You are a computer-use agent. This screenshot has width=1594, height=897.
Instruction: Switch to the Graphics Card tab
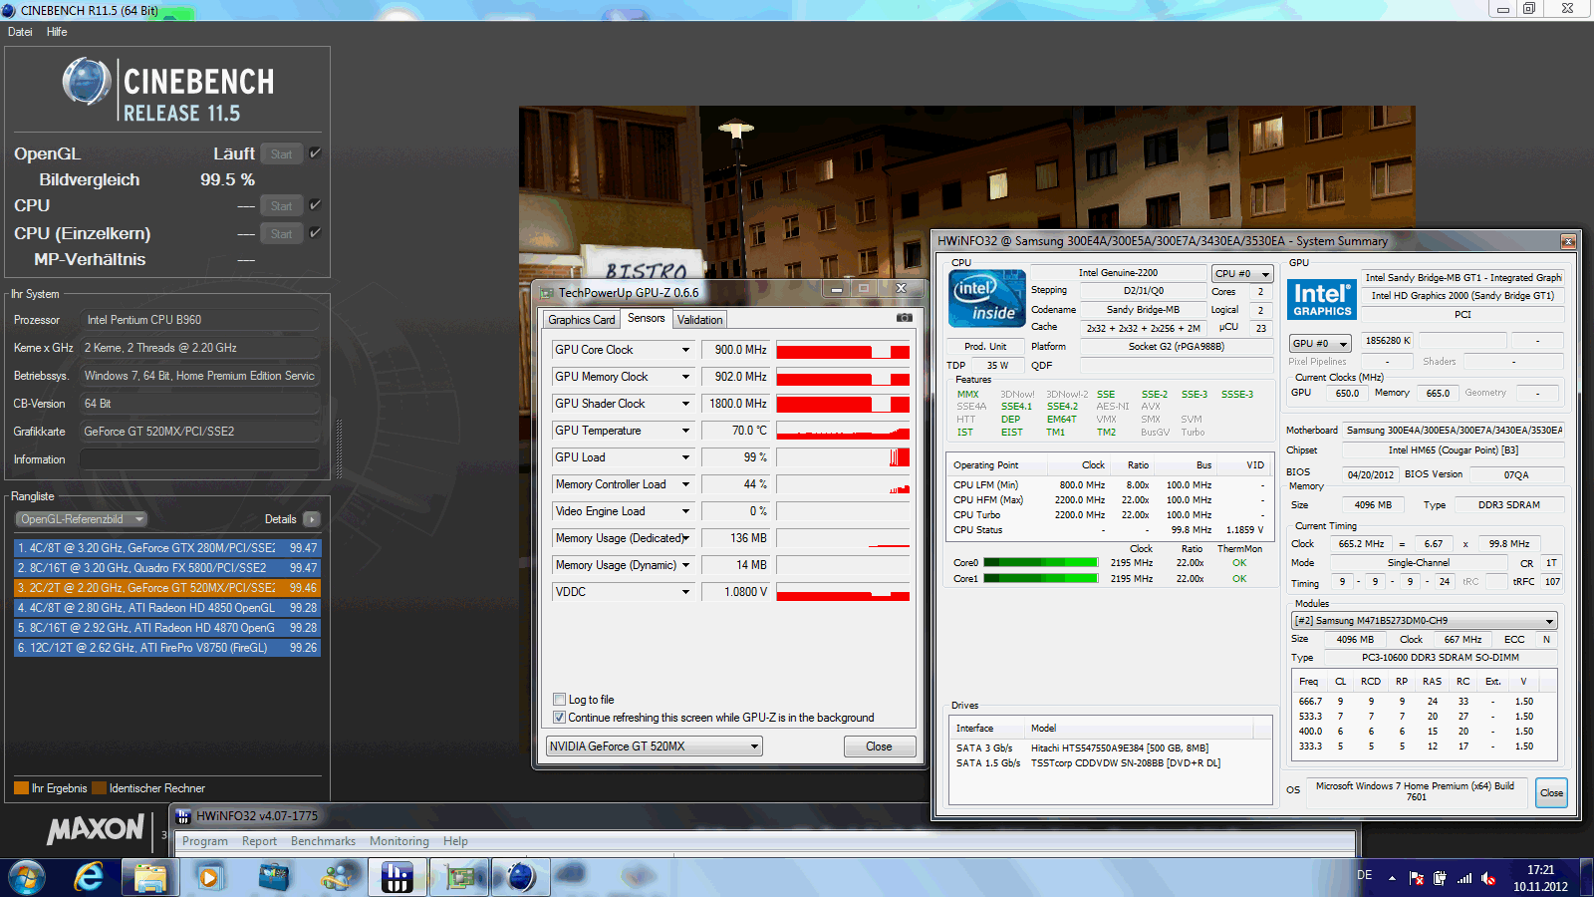coord(582,320)
